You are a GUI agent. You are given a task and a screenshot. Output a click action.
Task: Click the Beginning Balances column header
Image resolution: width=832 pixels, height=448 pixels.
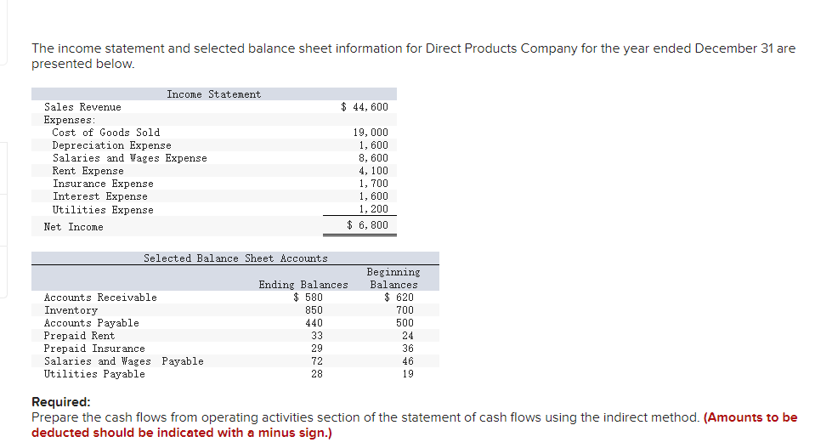click(393, 279)
